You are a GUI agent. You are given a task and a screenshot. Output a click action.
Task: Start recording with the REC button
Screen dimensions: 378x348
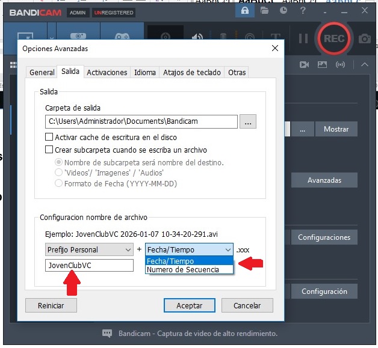pyautogui.click(x=334, y=38)
